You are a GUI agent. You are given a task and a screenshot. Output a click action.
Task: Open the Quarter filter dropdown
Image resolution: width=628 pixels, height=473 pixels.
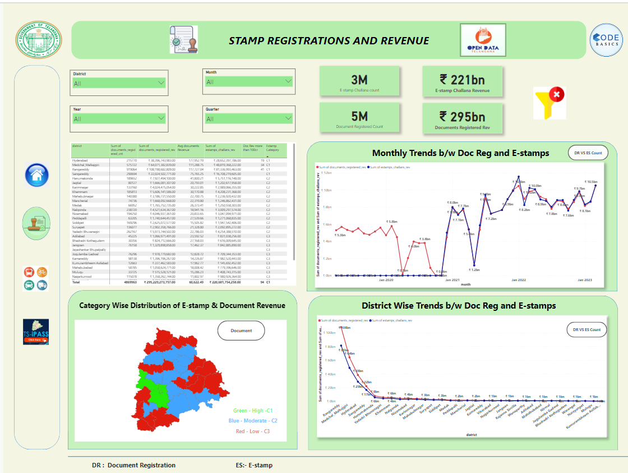(x=248, y=120)
